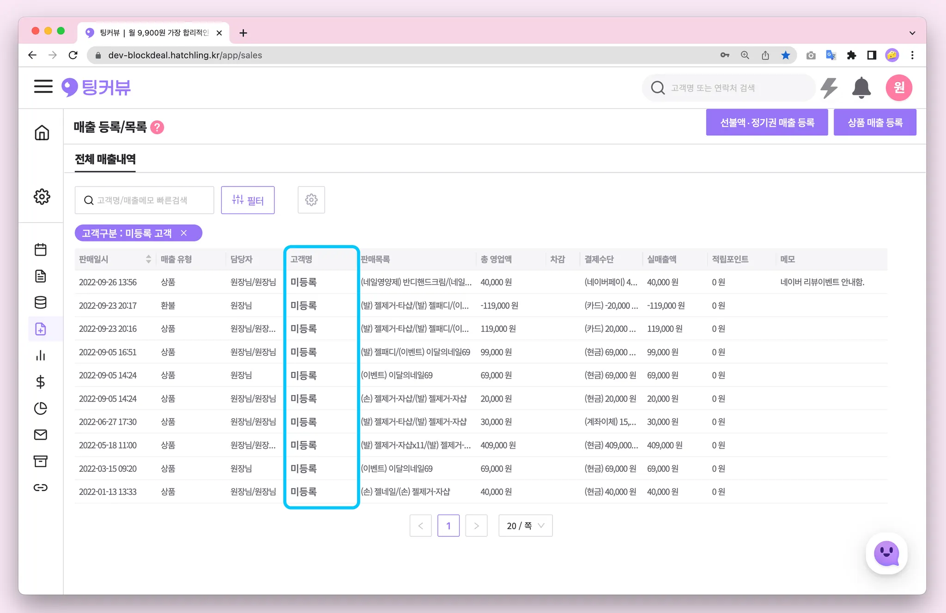Image resolution: width=946 pixels, height=613 pixels.
Task: Expand the 20 / 쪽 page size dropdown
Action: click(525, 526)
